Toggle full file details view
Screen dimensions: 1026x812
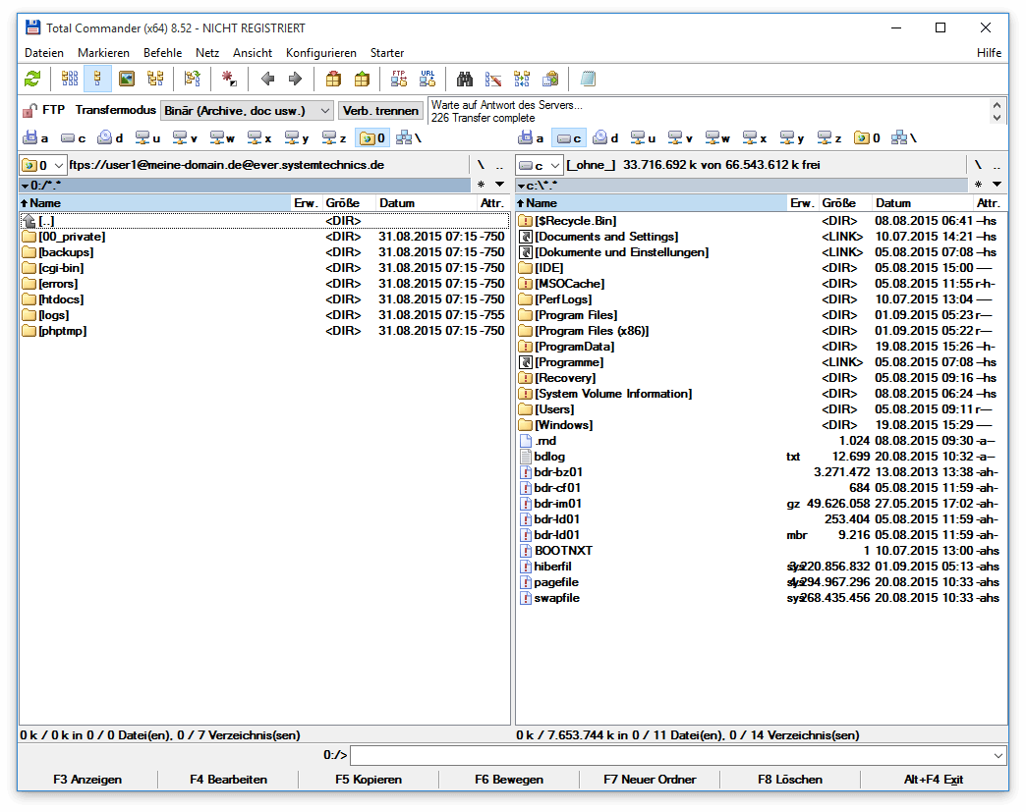coord(97,80)
